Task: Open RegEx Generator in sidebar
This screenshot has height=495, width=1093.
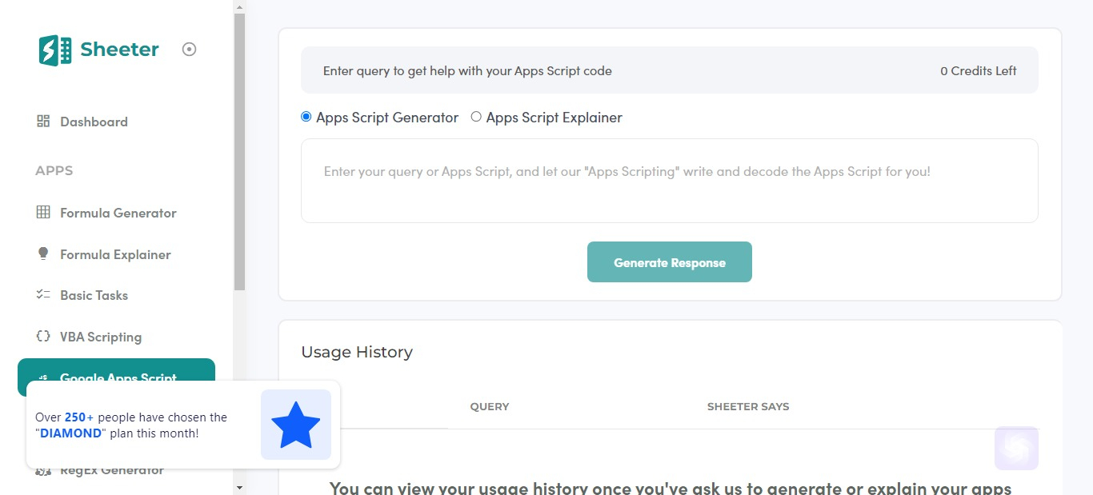Action: pyautogui.click(x=112, y=472)
